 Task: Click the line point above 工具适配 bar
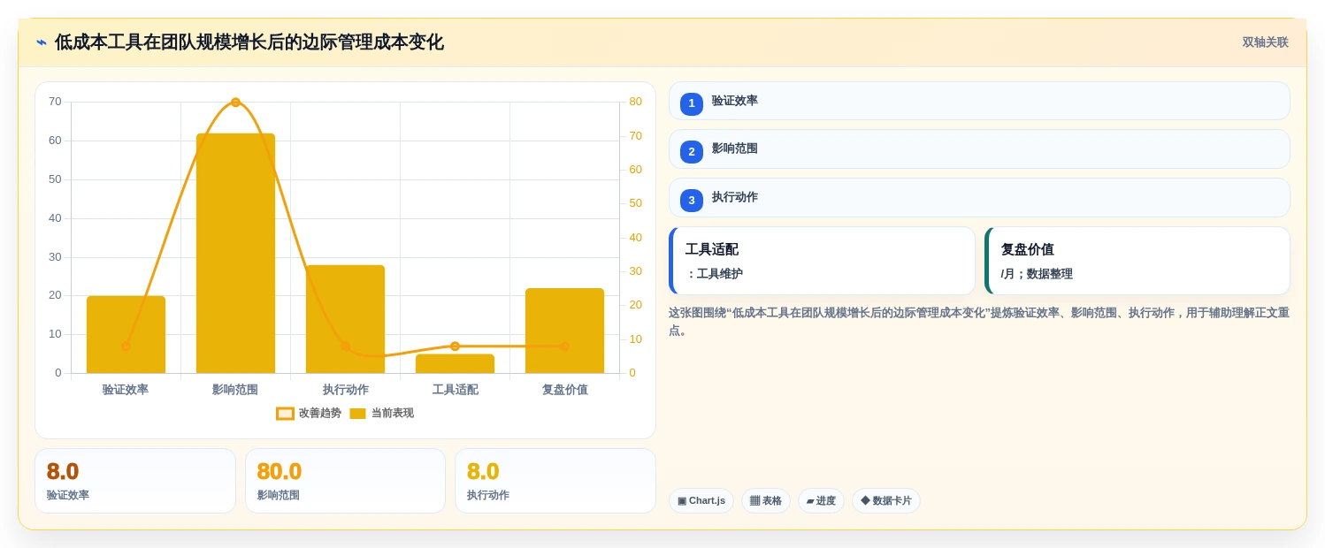(x=455, y=346)
